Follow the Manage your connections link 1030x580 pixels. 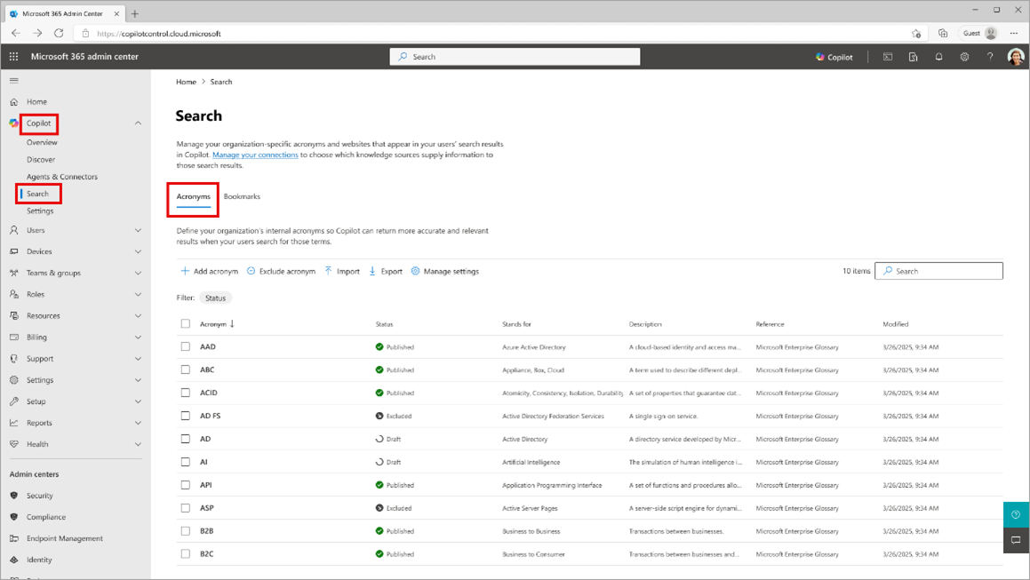pyautogui.click(x=255, y=155)
